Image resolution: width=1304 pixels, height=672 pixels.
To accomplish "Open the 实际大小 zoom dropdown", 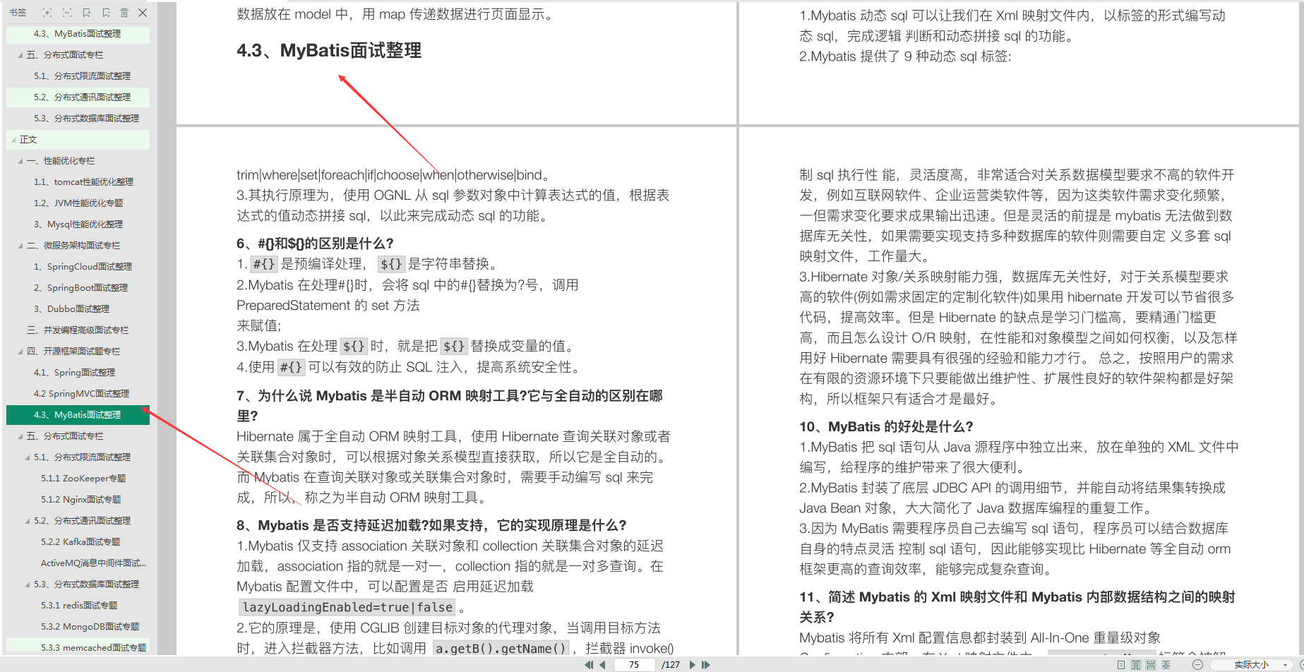I will (1251, 664).
